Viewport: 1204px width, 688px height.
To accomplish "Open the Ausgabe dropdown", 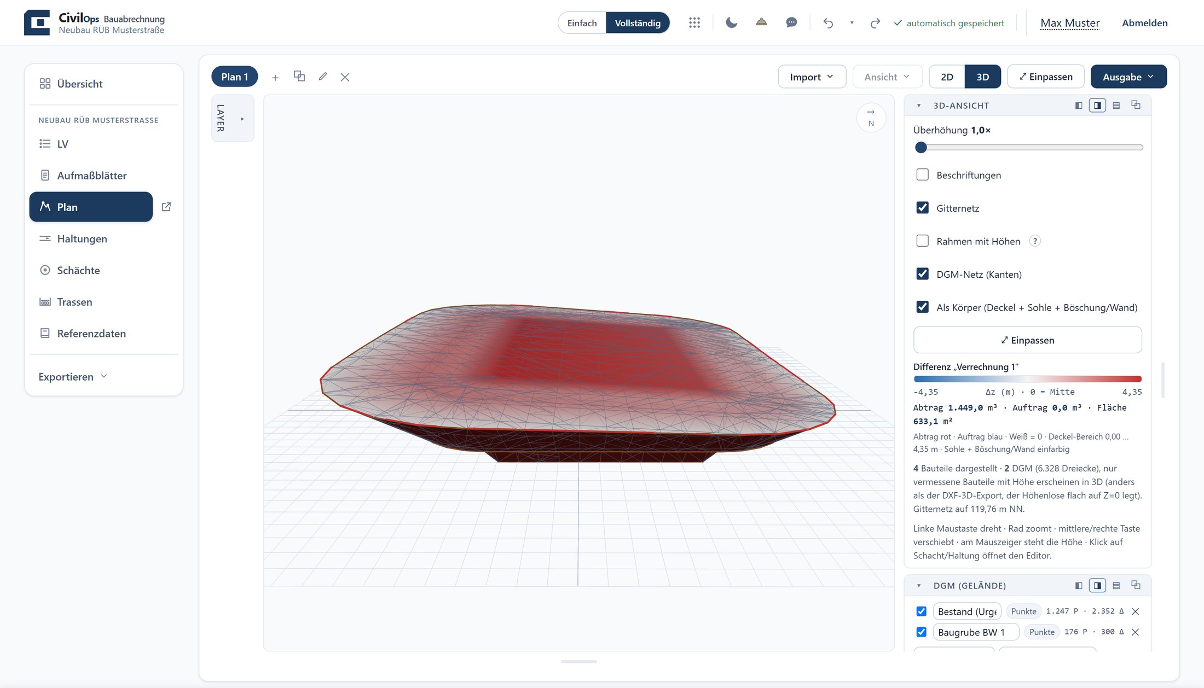I will point(1128,77).
